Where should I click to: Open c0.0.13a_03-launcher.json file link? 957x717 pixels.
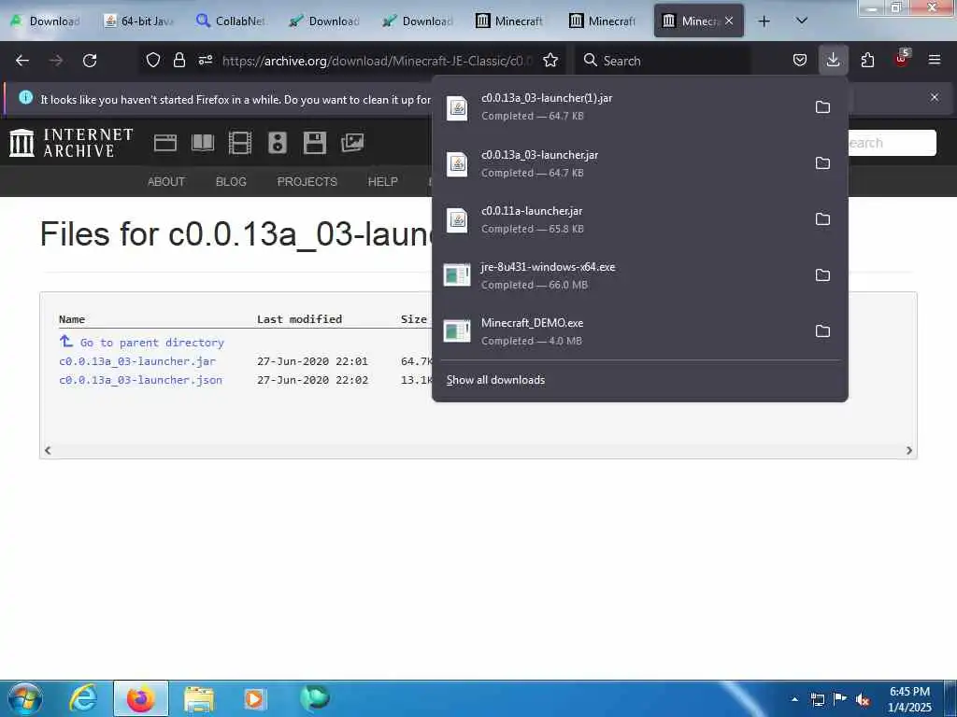tap(140, 380)
